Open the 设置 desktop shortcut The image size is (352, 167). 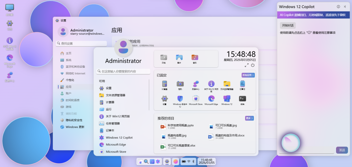(9, 25)
